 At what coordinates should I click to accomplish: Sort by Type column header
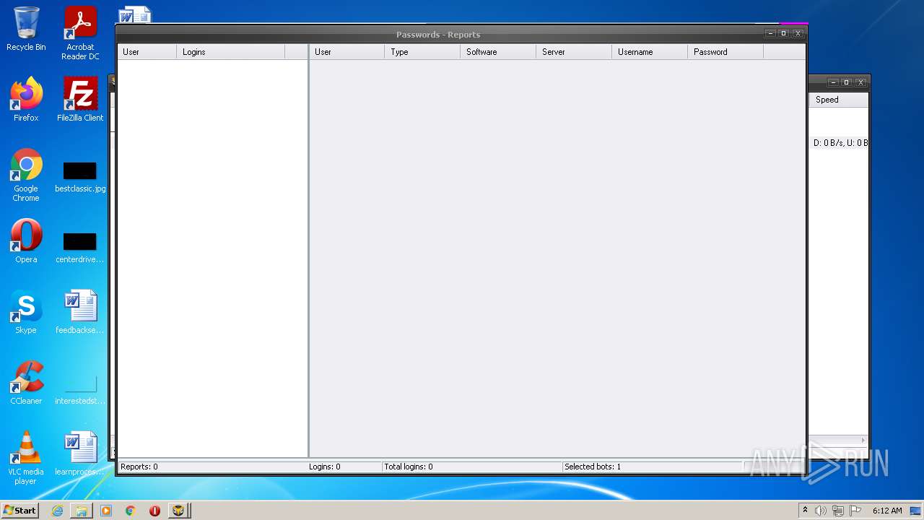click(x=422, y=52)
